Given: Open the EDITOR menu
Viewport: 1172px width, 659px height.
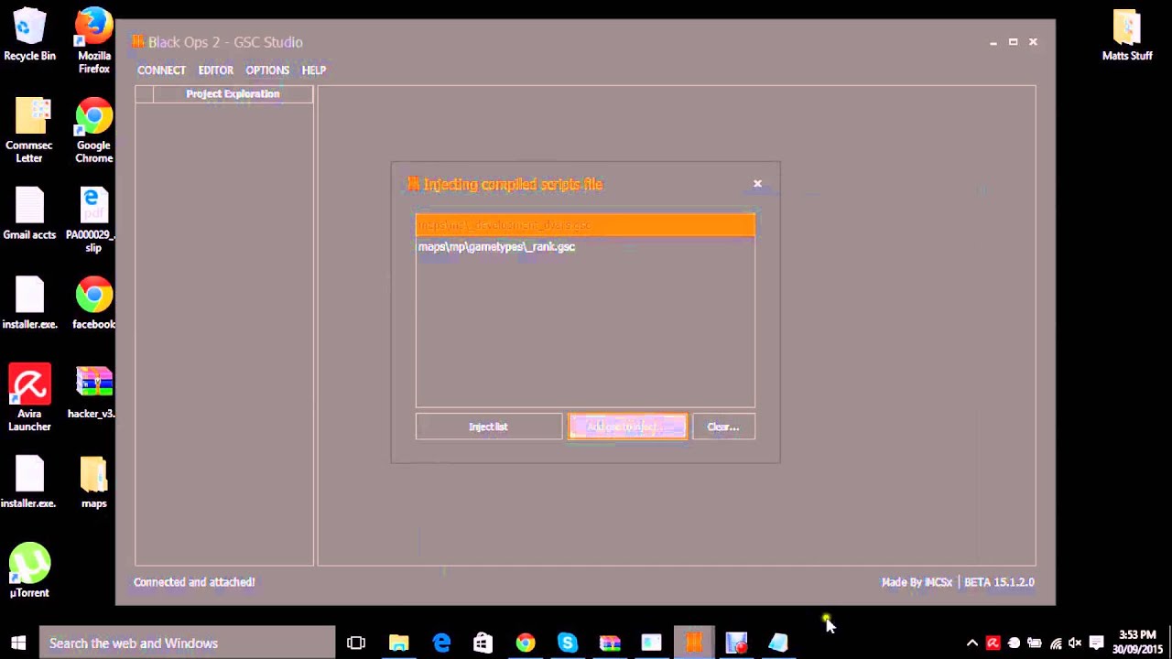Looking at the screenshot, I should tap(215, 70).
